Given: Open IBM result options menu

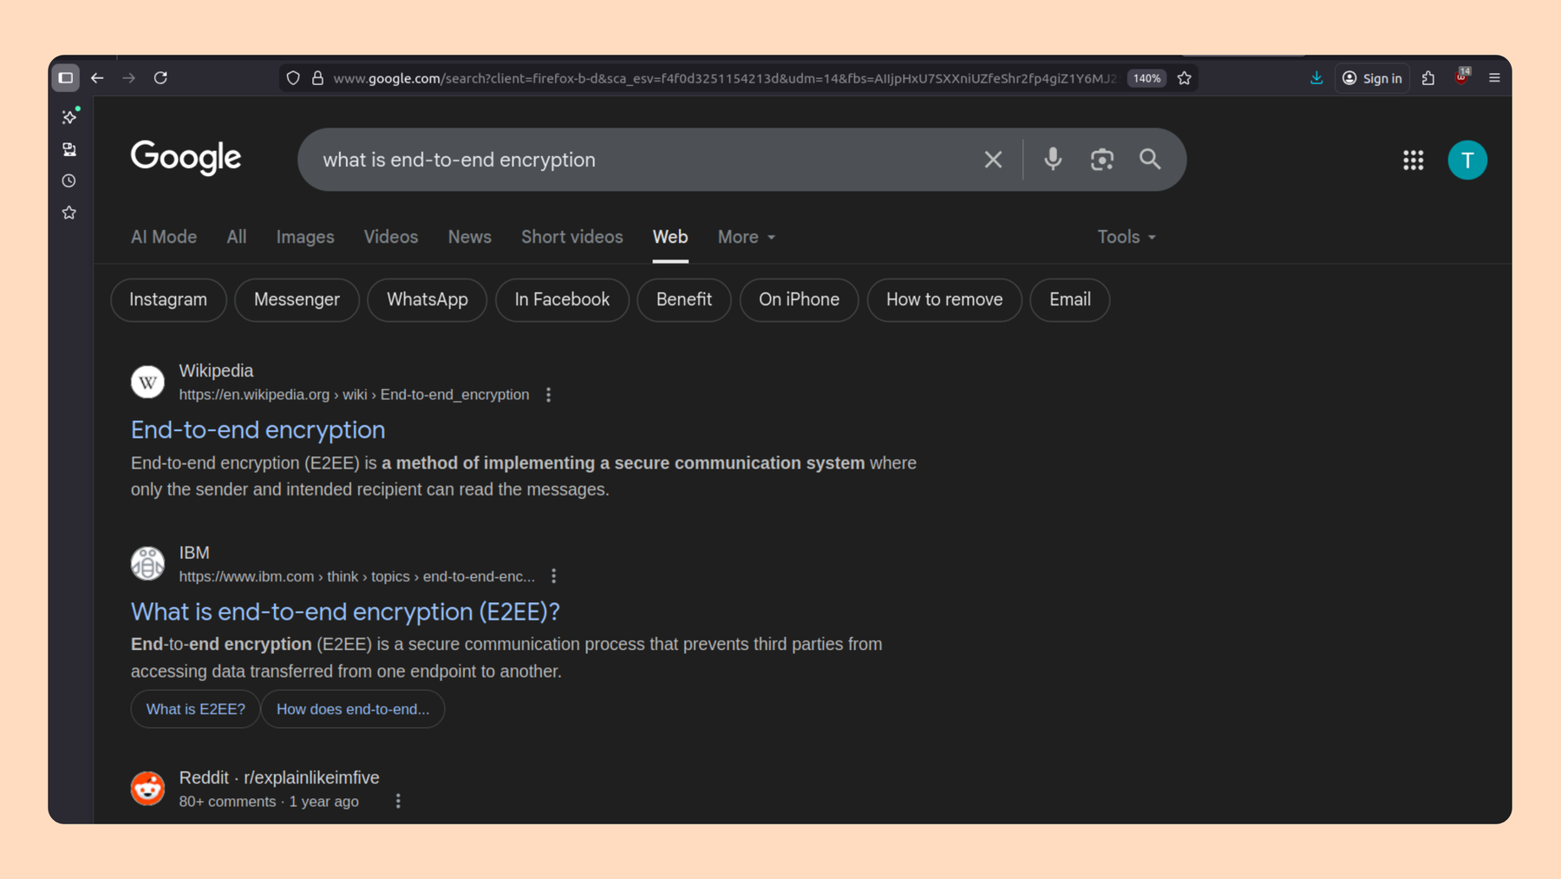Looking at the screenshot, I should (x=554, y=576).
